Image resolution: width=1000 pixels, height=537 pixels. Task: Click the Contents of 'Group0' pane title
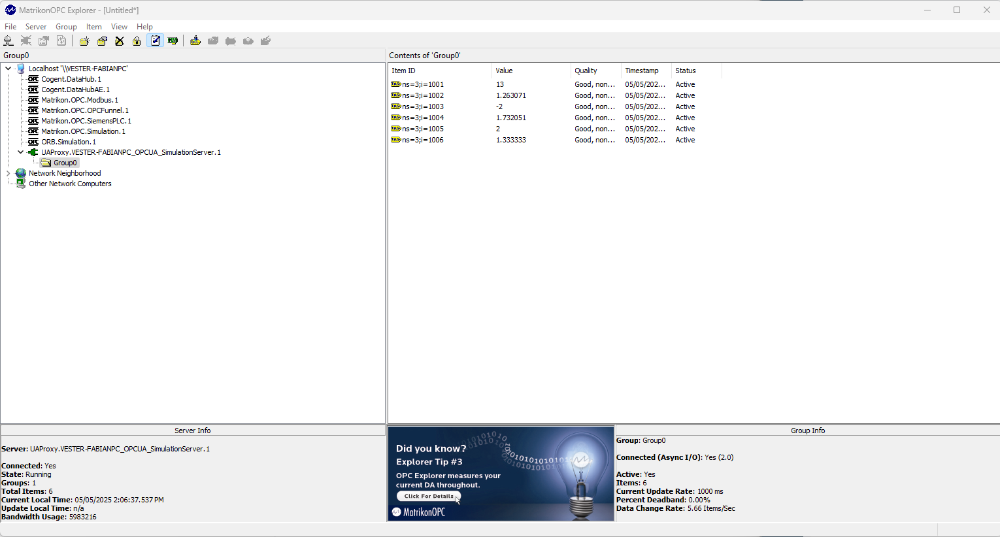point(425,56)
